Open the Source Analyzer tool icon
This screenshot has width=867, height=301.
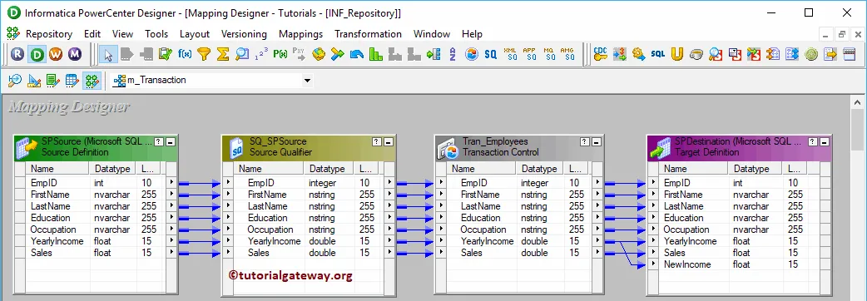pos(15,81)
